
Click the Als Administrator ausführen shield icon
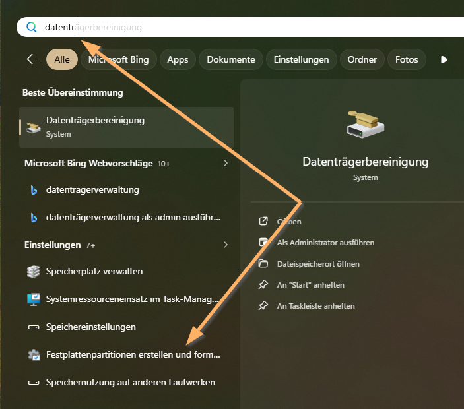click(x=263, y=242)
